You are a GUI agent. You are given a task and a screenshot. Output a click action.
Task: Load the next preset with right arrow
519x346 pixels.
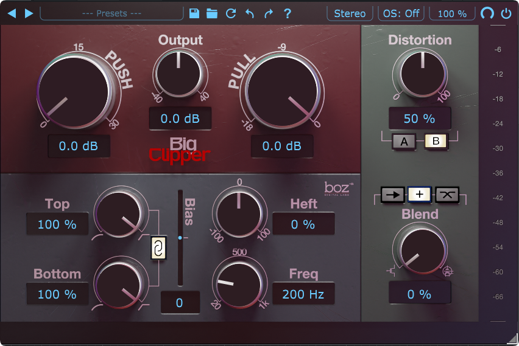[29, 13]
